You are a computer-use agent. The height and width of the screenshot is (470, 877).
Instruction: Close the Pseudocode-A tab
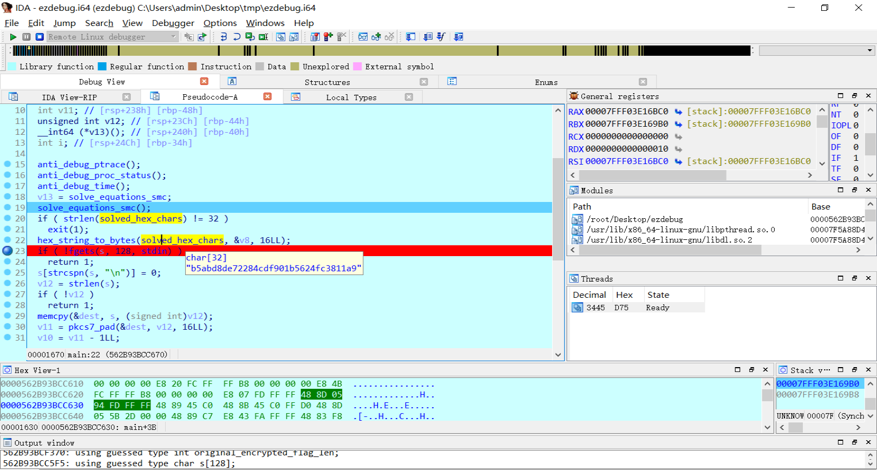tap(267, 96)
